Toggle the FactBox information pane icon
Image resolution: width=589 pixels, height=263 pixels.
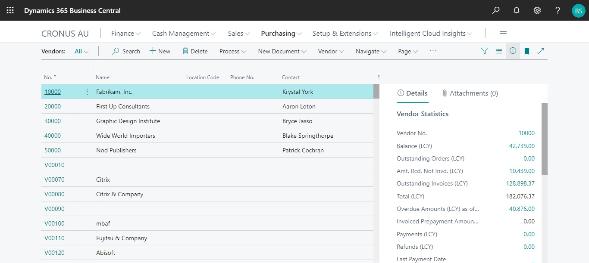click(x=513, y=51)
